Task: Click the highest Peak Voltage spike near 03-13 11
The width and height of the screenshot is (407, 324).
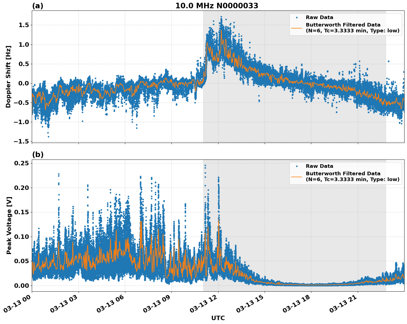Action: tap(205, 165)
